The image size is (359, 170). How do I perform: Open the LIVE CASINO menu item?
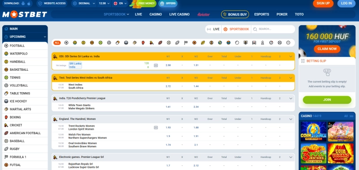click(179, 14)
